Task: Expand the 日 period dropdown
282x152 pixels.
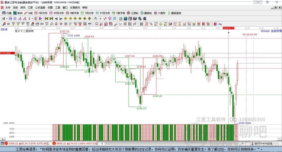Action: tap(7, 19)
